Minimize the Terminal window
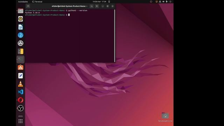The height and width of the screenshot is (126, 224). [x=103, y=6]
